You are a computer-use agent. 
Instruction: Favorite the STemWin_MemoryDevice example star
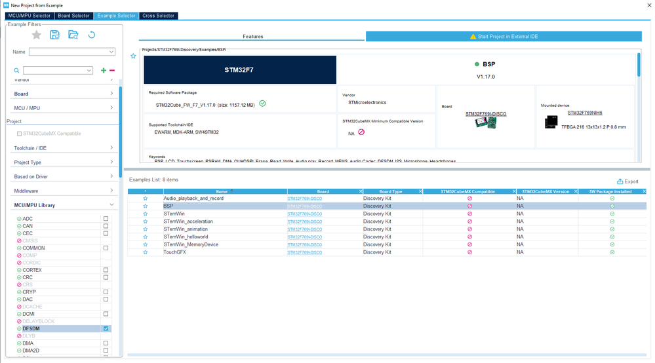[x=146, y=244]
